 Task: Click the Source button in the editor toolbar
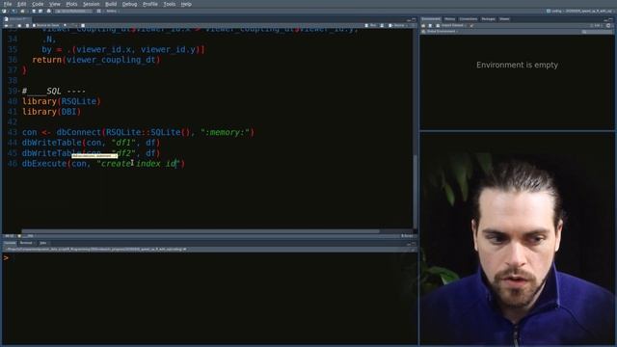[x=397, y=25]
